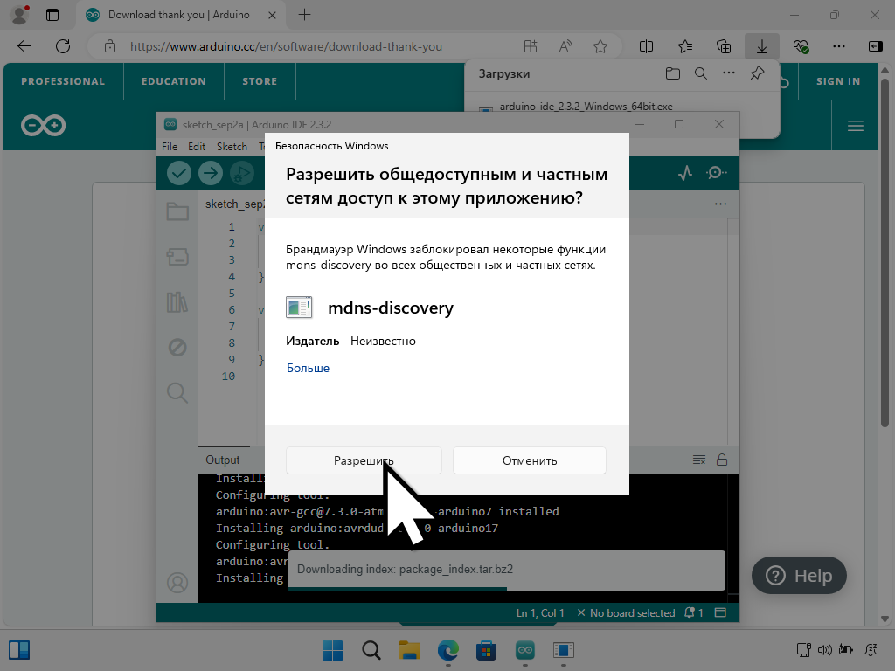Viewport: 895px width, 671px height.
Task: Open the downloads folder from the Загрузки panel
Action: pos(673,73)
